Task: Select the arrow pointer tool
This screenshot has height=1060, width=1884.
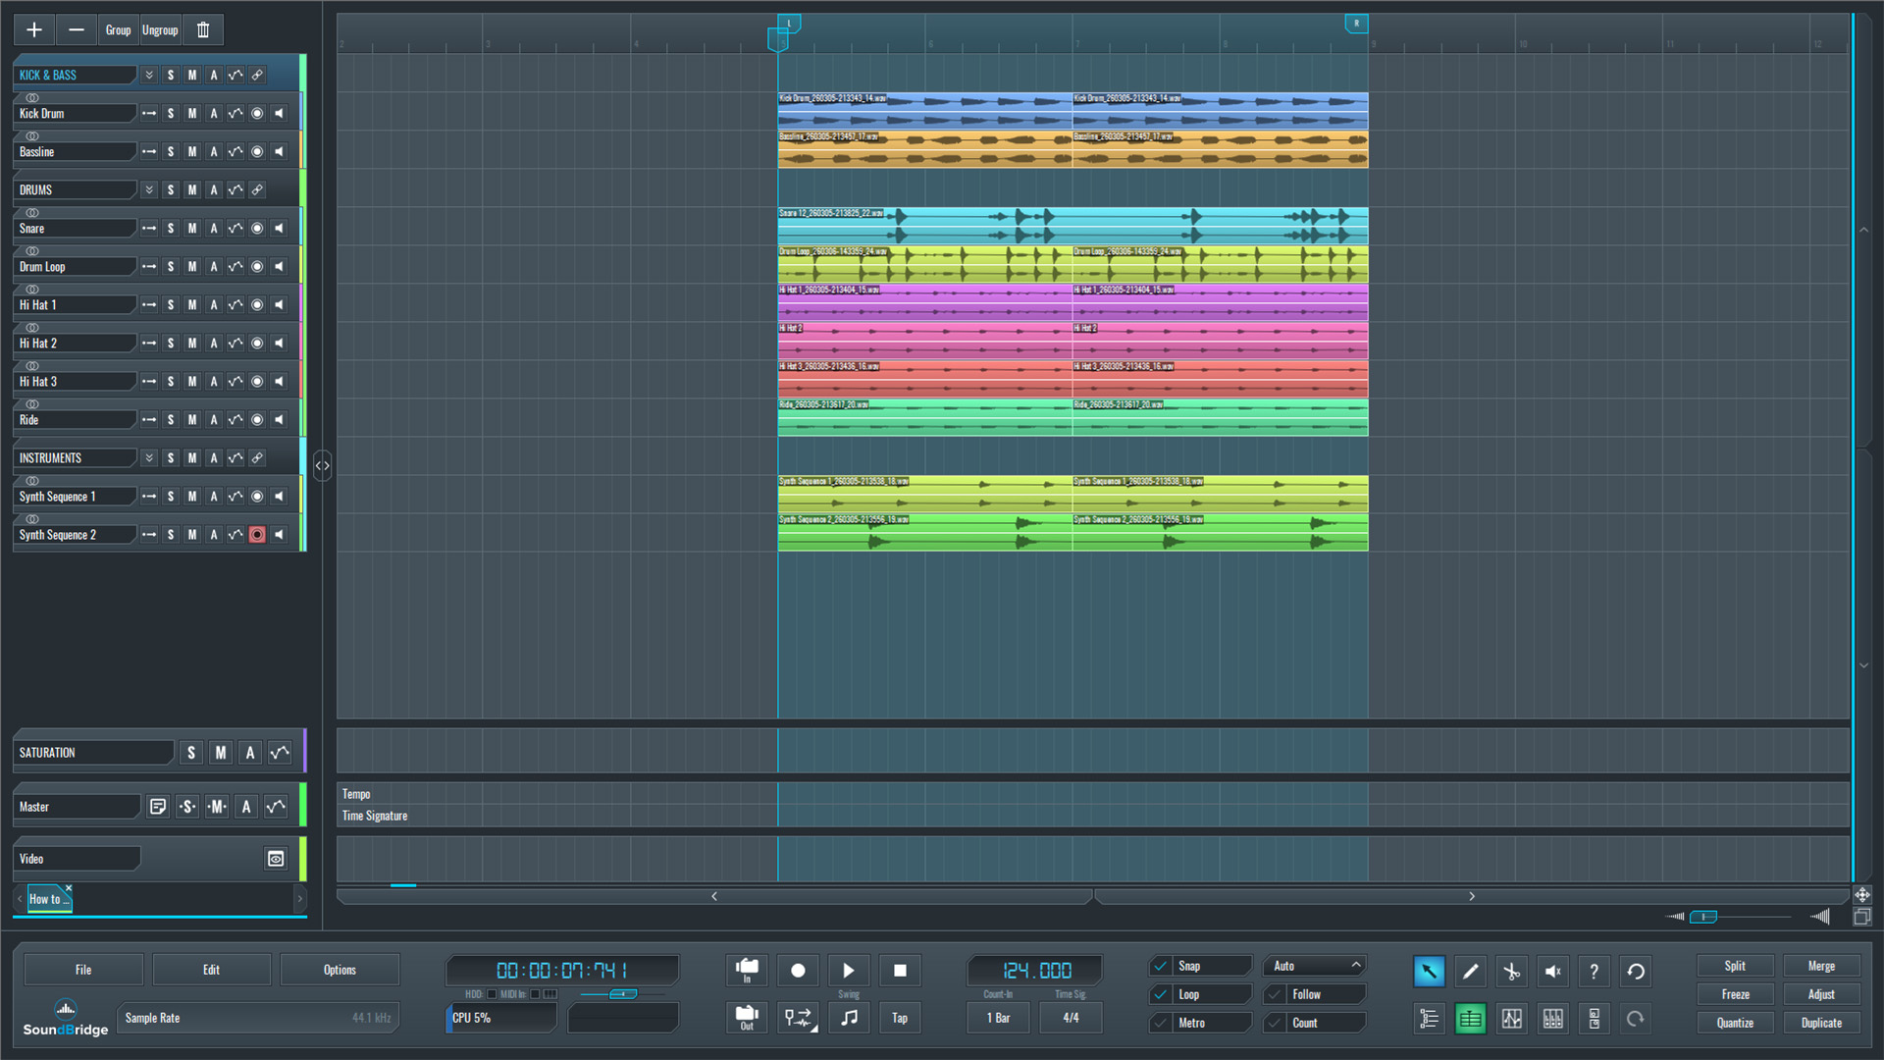Action: 1429,971
